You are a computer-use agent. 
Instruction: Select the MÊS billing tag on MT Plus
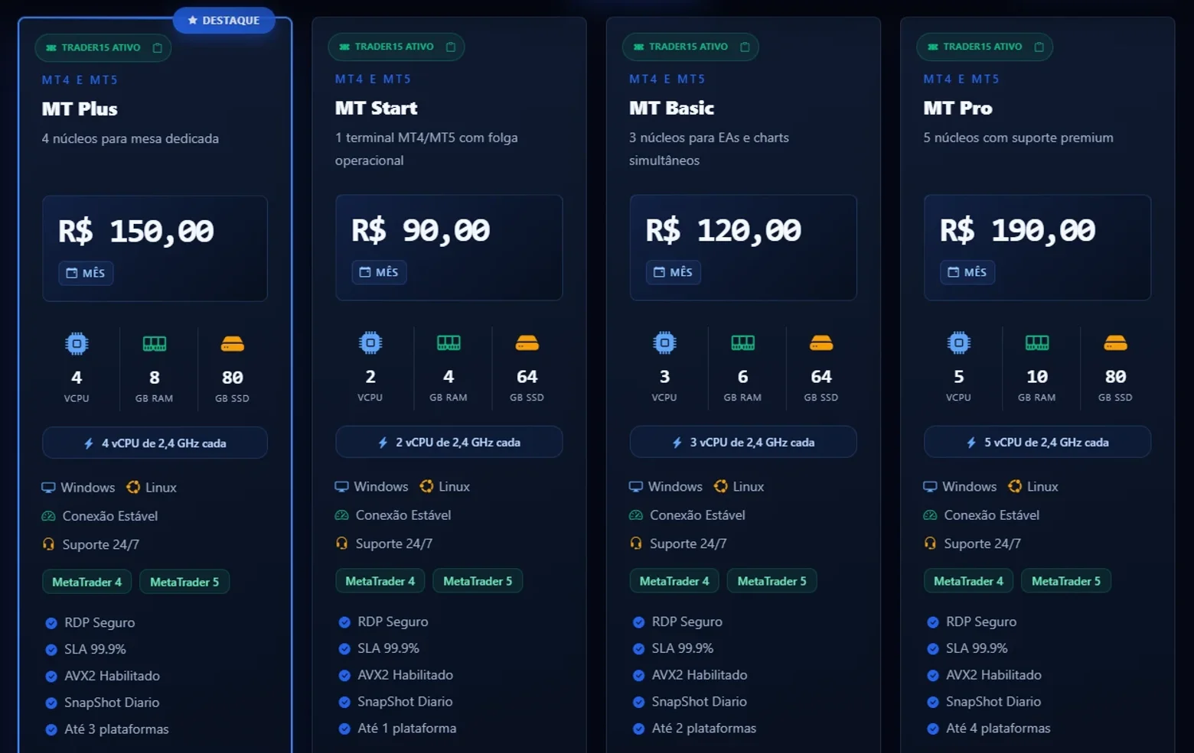point(86,273)
